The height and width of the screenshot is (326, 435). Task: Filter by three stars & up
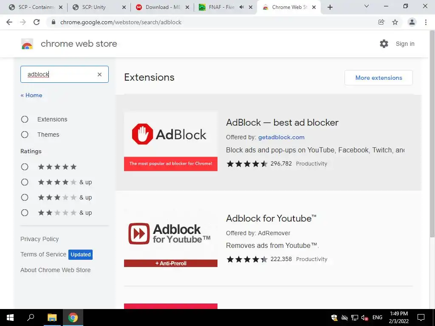coord(25,197)
